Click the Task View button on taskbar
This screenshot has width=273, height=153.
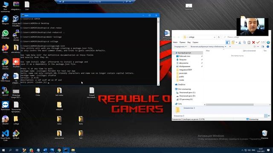coord(17,150)
